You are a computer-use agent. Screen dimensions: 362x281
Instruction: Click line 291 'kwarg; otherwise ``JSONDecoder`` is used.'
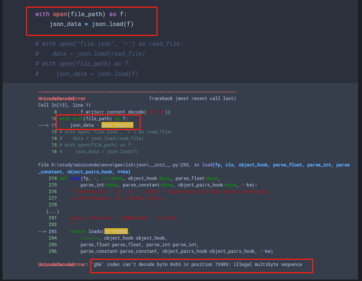124,218
